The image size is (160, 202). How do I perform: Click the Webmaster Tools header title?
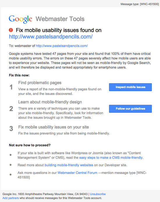(x=60, y=19)
